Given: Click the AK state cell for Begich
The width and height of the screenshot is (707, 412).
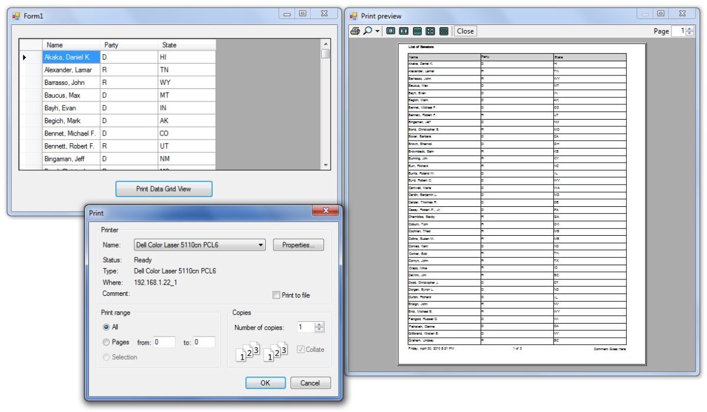Looking at the screenshot, I should 186,121.
